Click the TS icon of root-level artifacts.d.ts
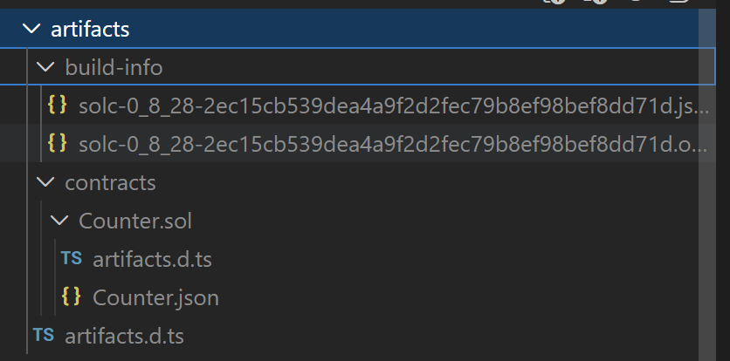 (x=44, y=336)
